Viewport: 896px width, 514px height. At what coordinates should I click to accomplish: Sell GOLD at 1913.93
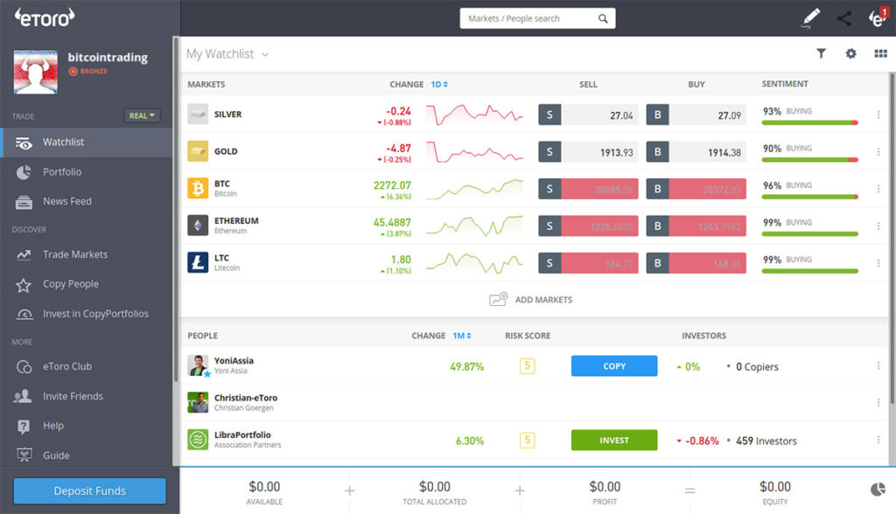(x=588, y=152)
